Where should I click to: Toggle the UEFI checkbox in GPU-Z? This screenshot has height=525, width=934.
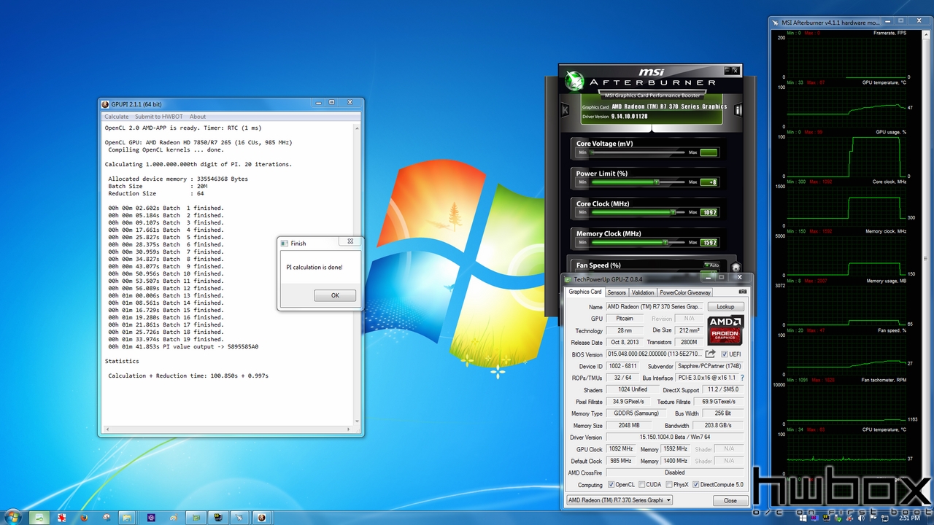point(725,354)
